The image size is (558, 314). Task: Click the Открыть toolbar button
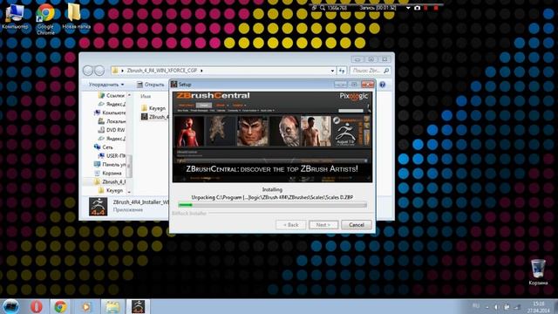150,85
